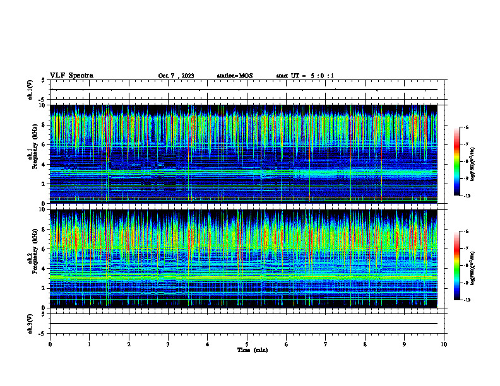Click ch.2 frequency axis tick "2"

tap(44, 288)
